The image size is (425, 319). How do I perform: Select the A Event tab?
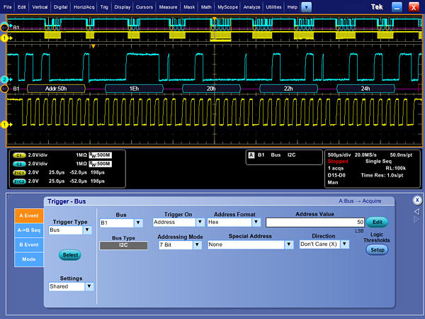(x=28, y=216)
